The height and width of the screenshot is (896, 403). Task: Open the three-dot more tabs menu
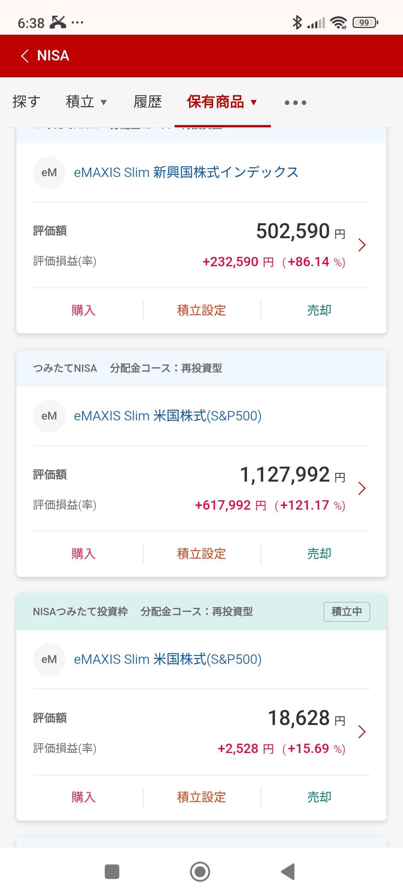point(295,103)
